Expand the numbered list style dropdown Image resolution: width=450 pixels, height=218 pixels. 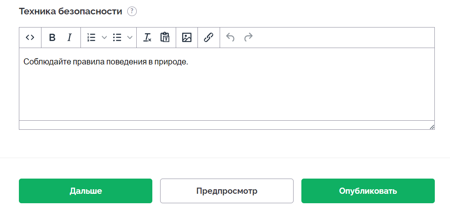coord(104,38)
